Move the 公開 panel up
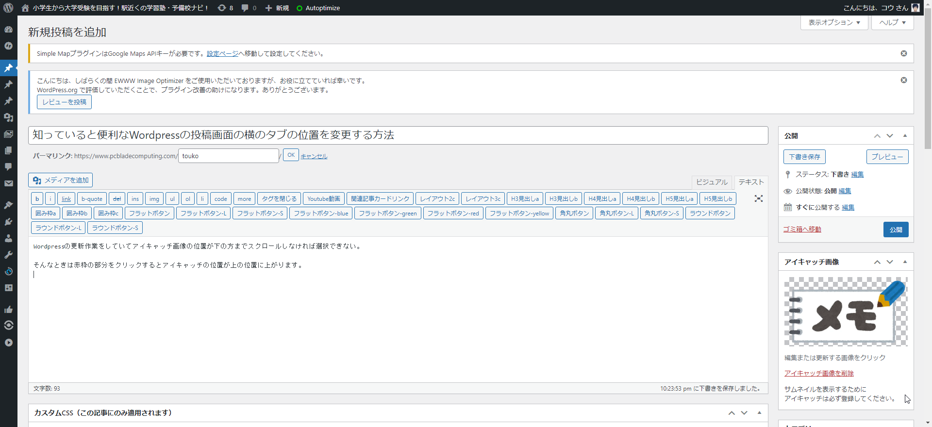The height and width of the screenshot is (427, 932). coord(877,136)
